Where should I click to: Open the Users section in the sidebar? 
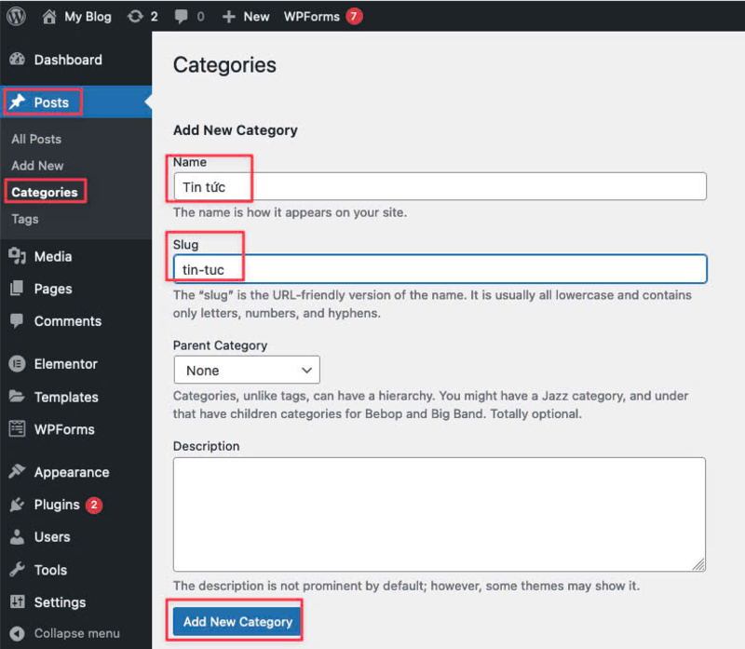tap(46, 537)
